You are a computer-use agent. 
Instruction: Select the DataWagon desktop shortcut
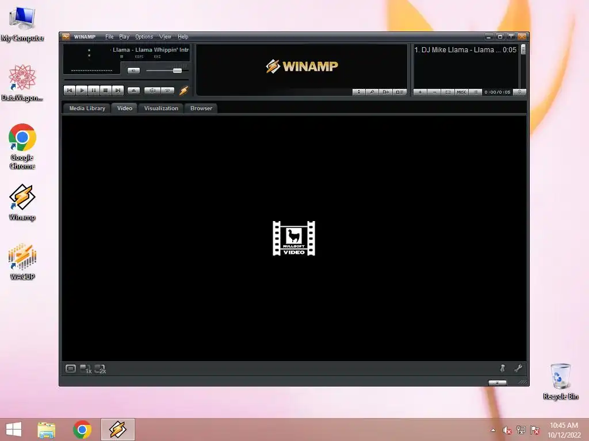(22, 83)
